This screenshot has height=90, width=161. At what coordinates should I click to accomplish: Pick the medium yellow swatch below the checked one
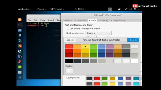click(85, 51)
